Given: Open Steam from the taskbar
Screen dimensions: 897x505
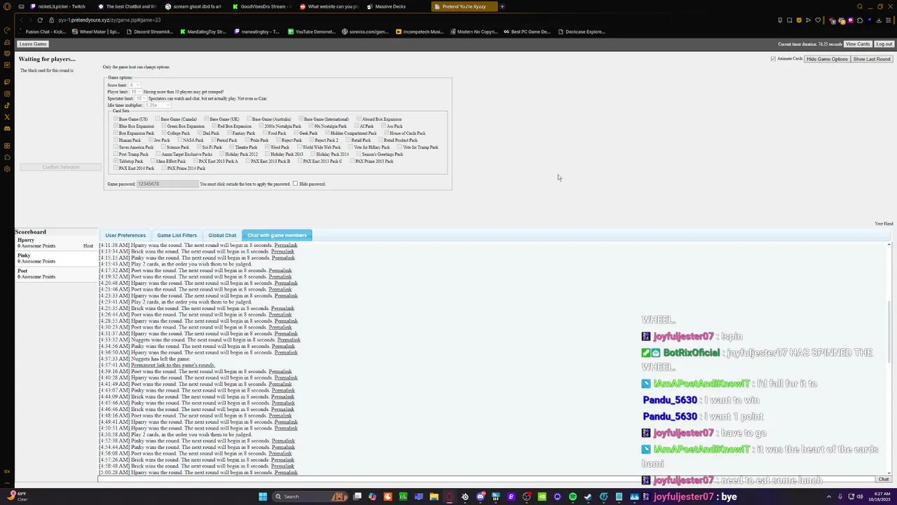Looking at the screenshot, I should coord(588,497).
